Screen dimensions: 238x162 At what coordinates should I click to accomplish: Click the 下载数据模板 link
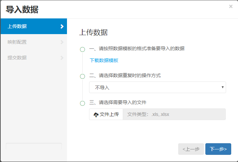[104, 60]
